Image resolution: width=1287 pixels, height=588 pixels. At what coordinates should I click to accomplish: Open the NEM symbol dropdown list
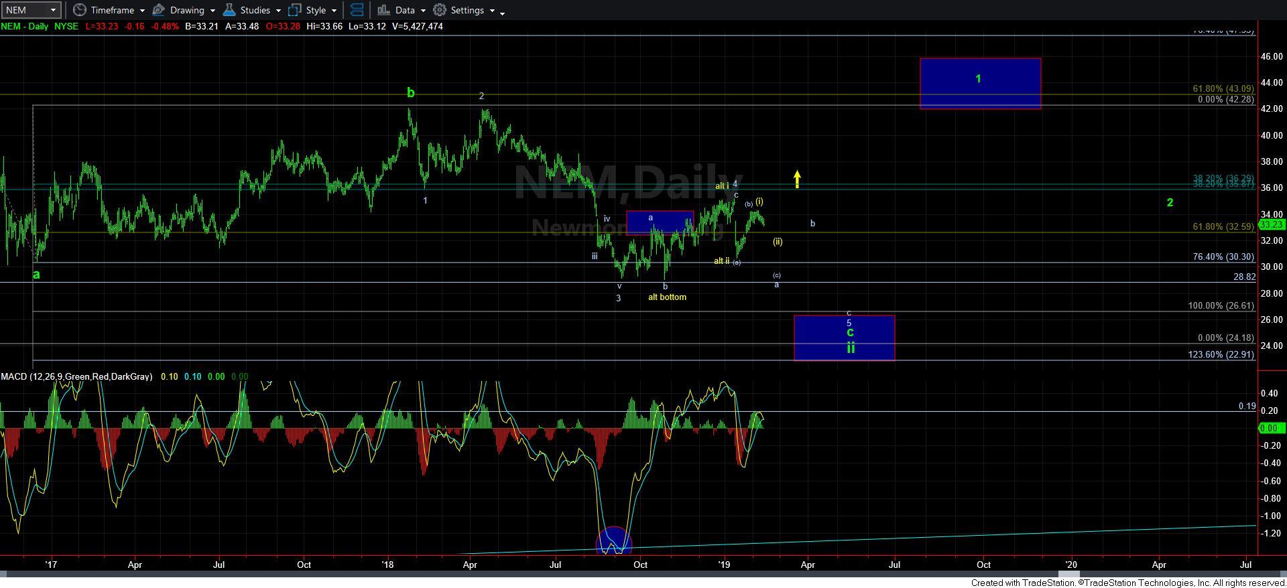pos(54,10)
